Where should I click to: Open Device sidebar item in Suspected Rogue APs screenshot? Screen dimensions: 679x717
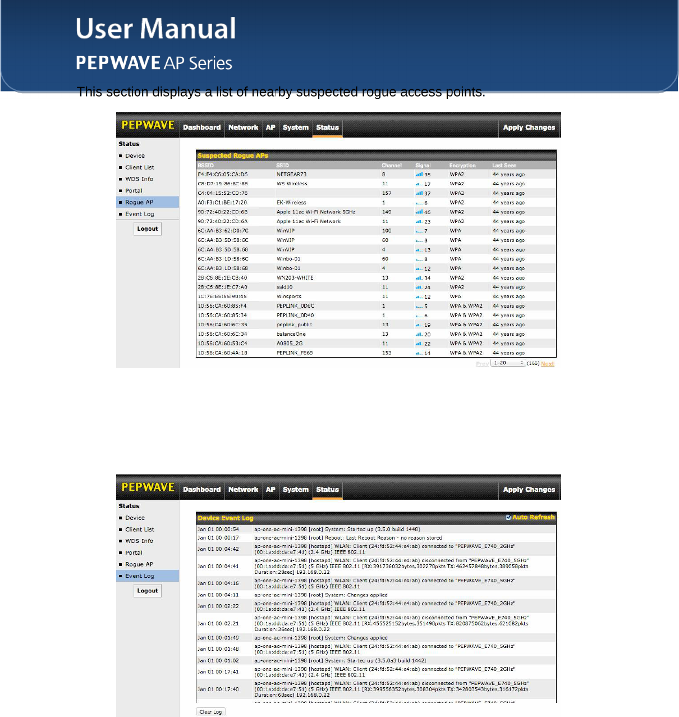[x=135, y=156]
